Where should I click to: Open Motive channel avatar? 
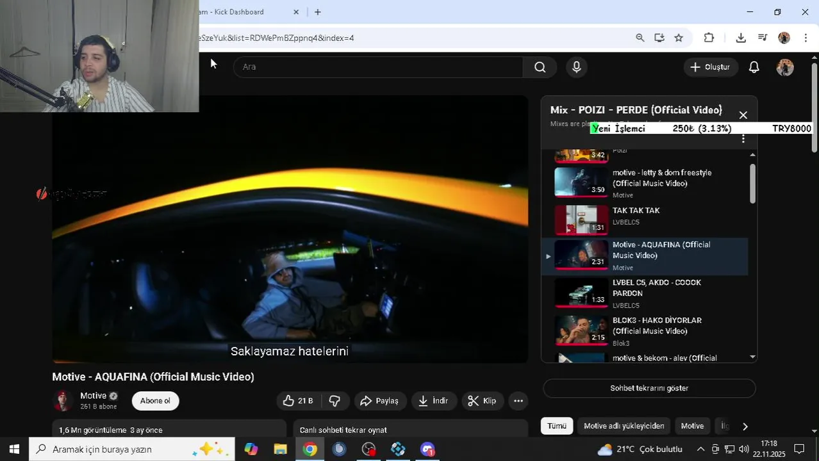point(63,401)
